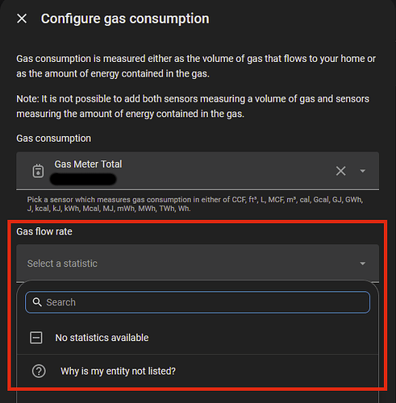396x403 pixels.
Task: Click the question mark help icon
Action: click(39, 371)
